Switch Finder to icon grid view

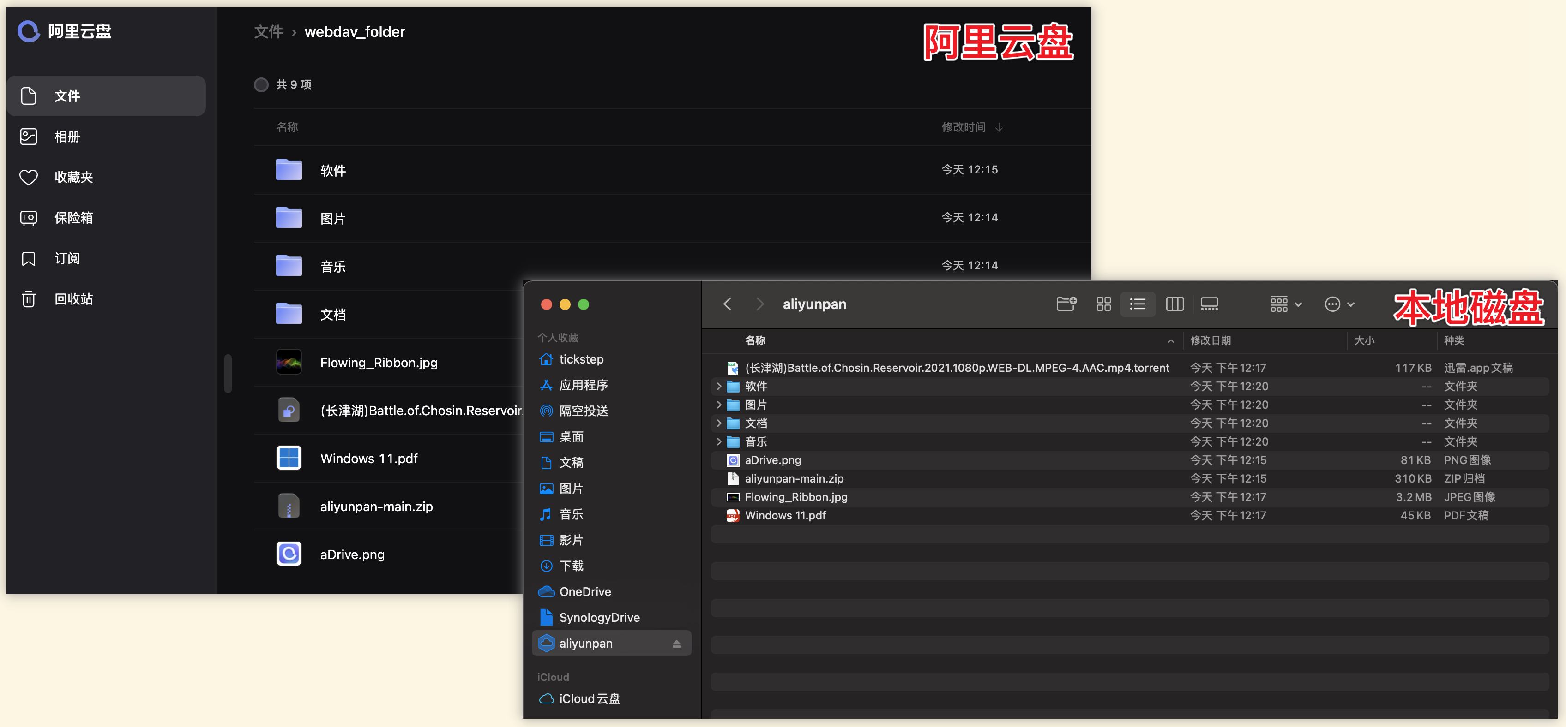point(1103,304)
